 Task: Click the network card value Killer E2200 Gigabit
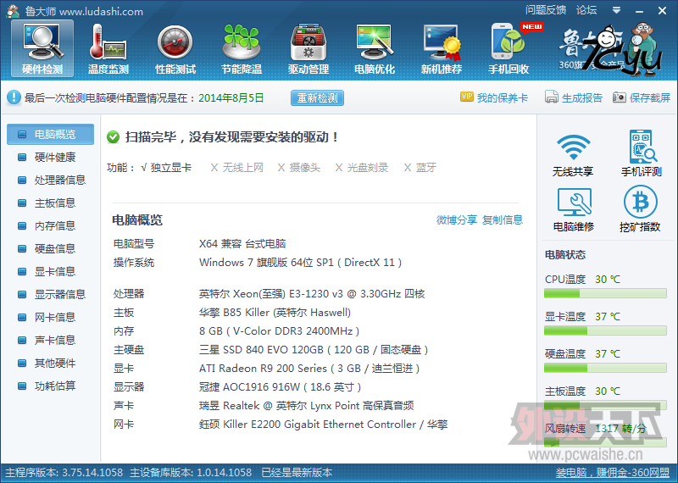coord(324,425)
